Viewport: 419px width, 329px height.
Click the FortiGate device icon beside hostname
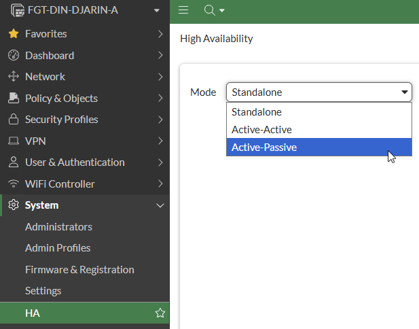[18, 10]
